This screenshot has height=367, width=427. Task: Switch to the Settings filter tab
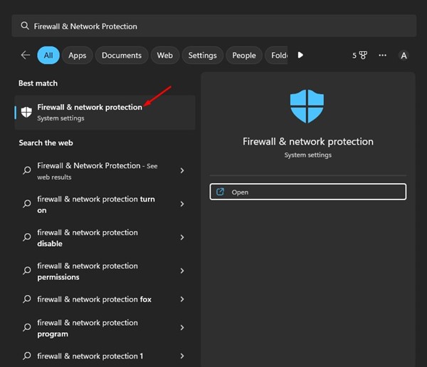pos(202,55)
